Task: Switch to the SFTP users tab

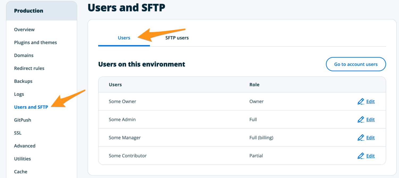Action: [x=177, y=38]
